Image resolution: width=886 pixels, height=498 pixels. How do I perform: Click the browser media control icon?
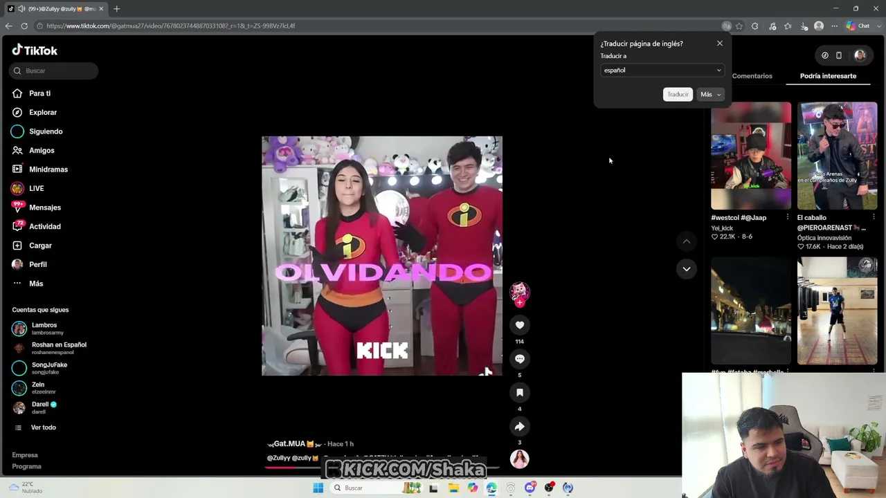[772, 26]
